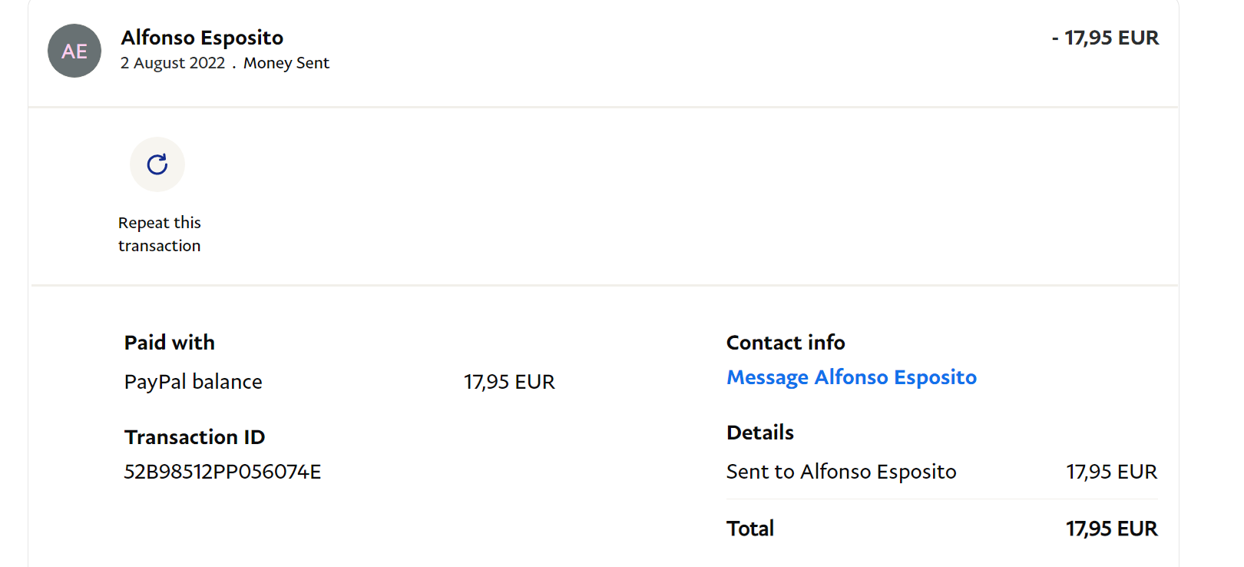The width and height of the screenshot is (1244, 567).
Task: Click the Contact info heading
Action: point(786,343)
